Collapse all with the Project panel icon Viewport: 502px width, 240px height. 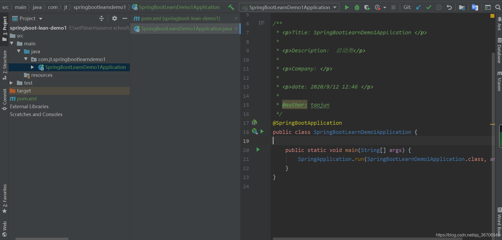tap(101, 18)
